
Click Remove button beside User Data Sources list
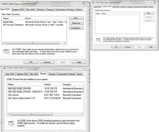coord(76,23)
